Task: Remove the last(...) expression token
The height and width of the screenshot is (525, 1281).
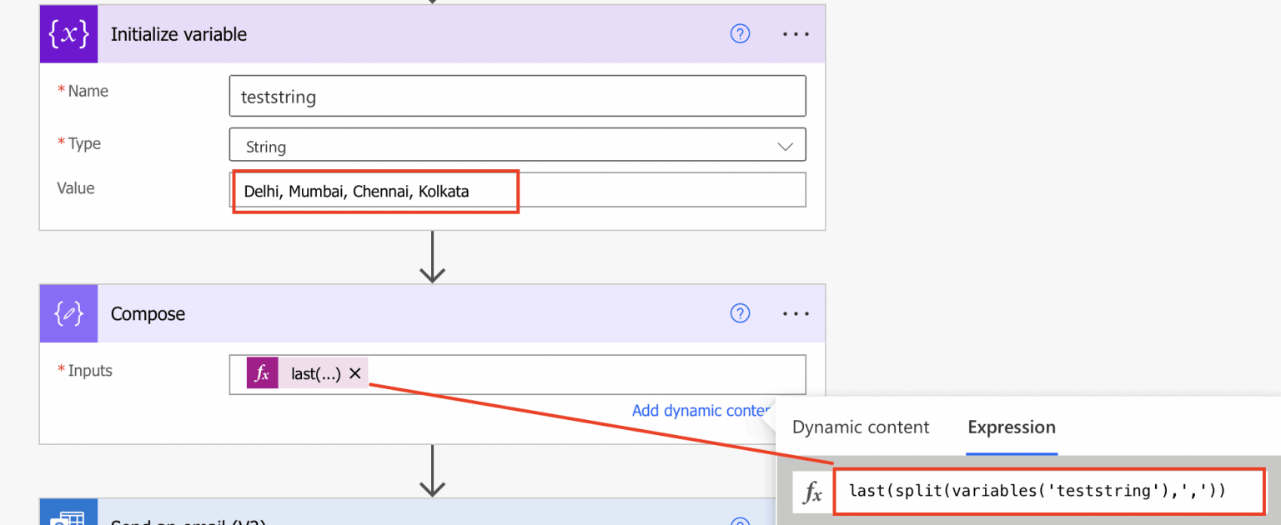Action: point(355,373)
